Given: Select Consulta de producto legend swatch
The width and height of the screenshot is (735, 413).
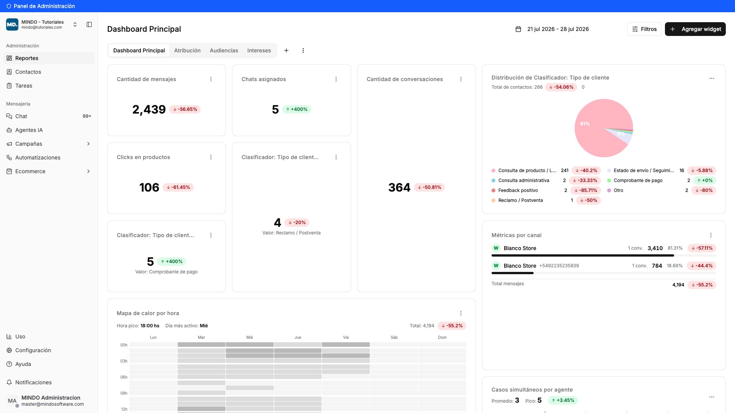Looking at the screenshot, I should pyautogui.click(x=493, y=171).
